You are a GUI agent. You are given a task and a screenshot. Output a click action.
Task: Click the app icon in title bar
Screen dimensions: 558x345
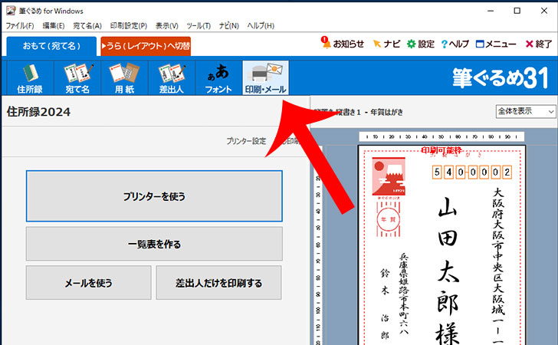[11, 11]
